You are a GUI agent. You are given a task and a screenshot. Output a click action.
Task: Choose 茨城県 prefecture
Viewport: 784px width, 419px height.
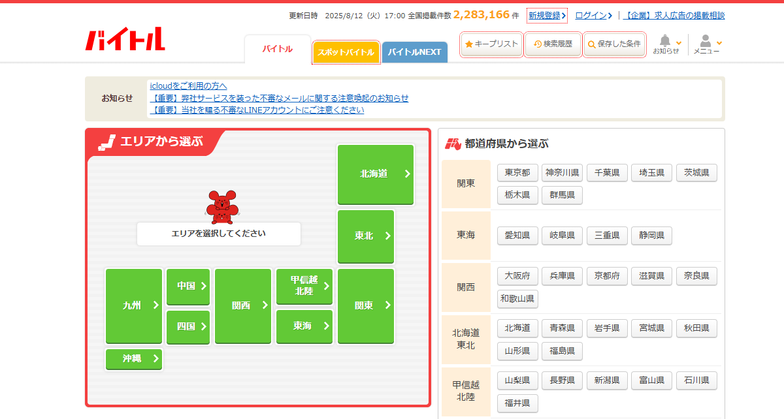pos(696,173)
